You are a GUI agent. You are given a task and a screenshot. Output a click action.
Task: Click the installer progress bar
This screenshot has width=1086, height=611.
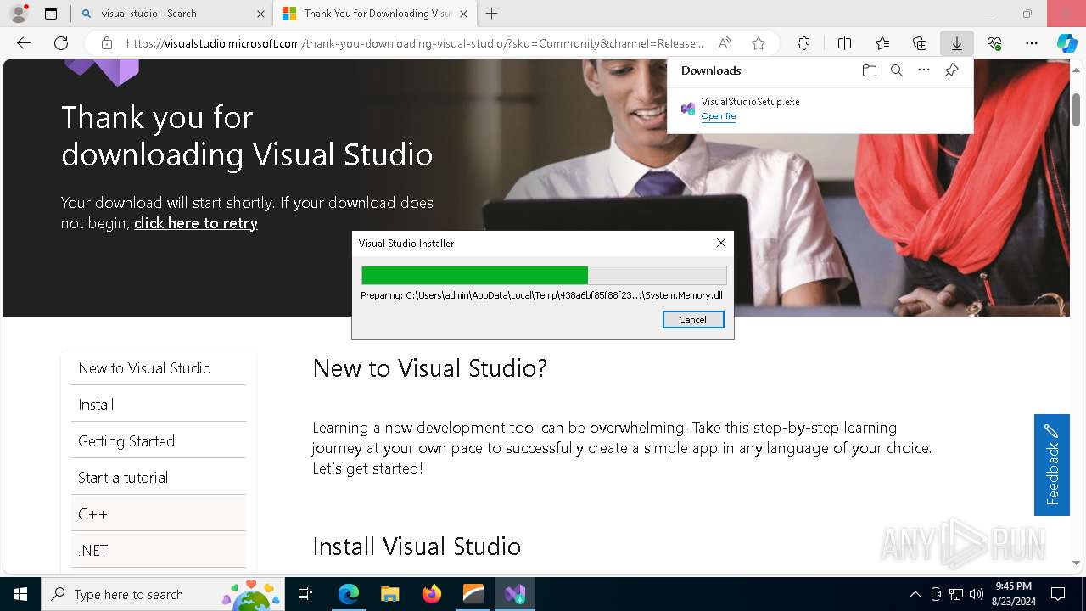click(543, 275)
